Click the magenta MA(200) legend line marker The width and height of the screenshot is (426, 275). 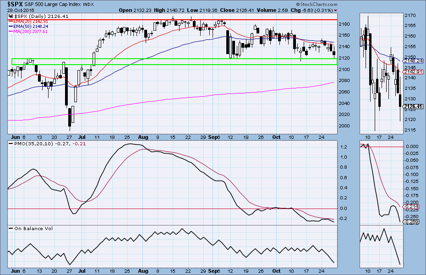11,32
